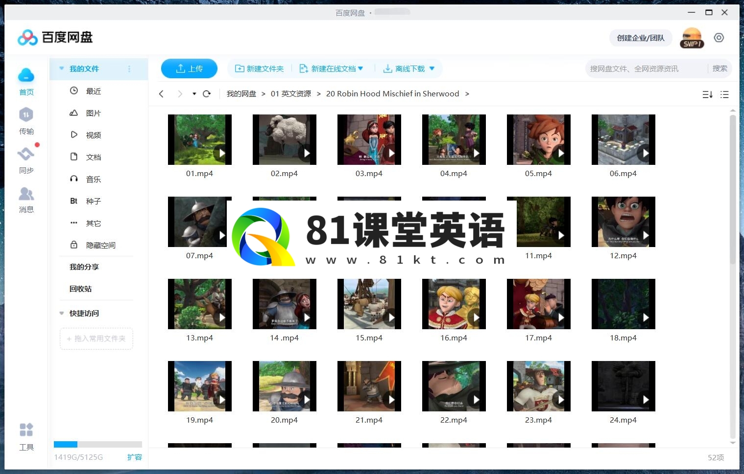Click the settings hexagon icon near avatar
744x474 pixels.
[x=719, y=38]
